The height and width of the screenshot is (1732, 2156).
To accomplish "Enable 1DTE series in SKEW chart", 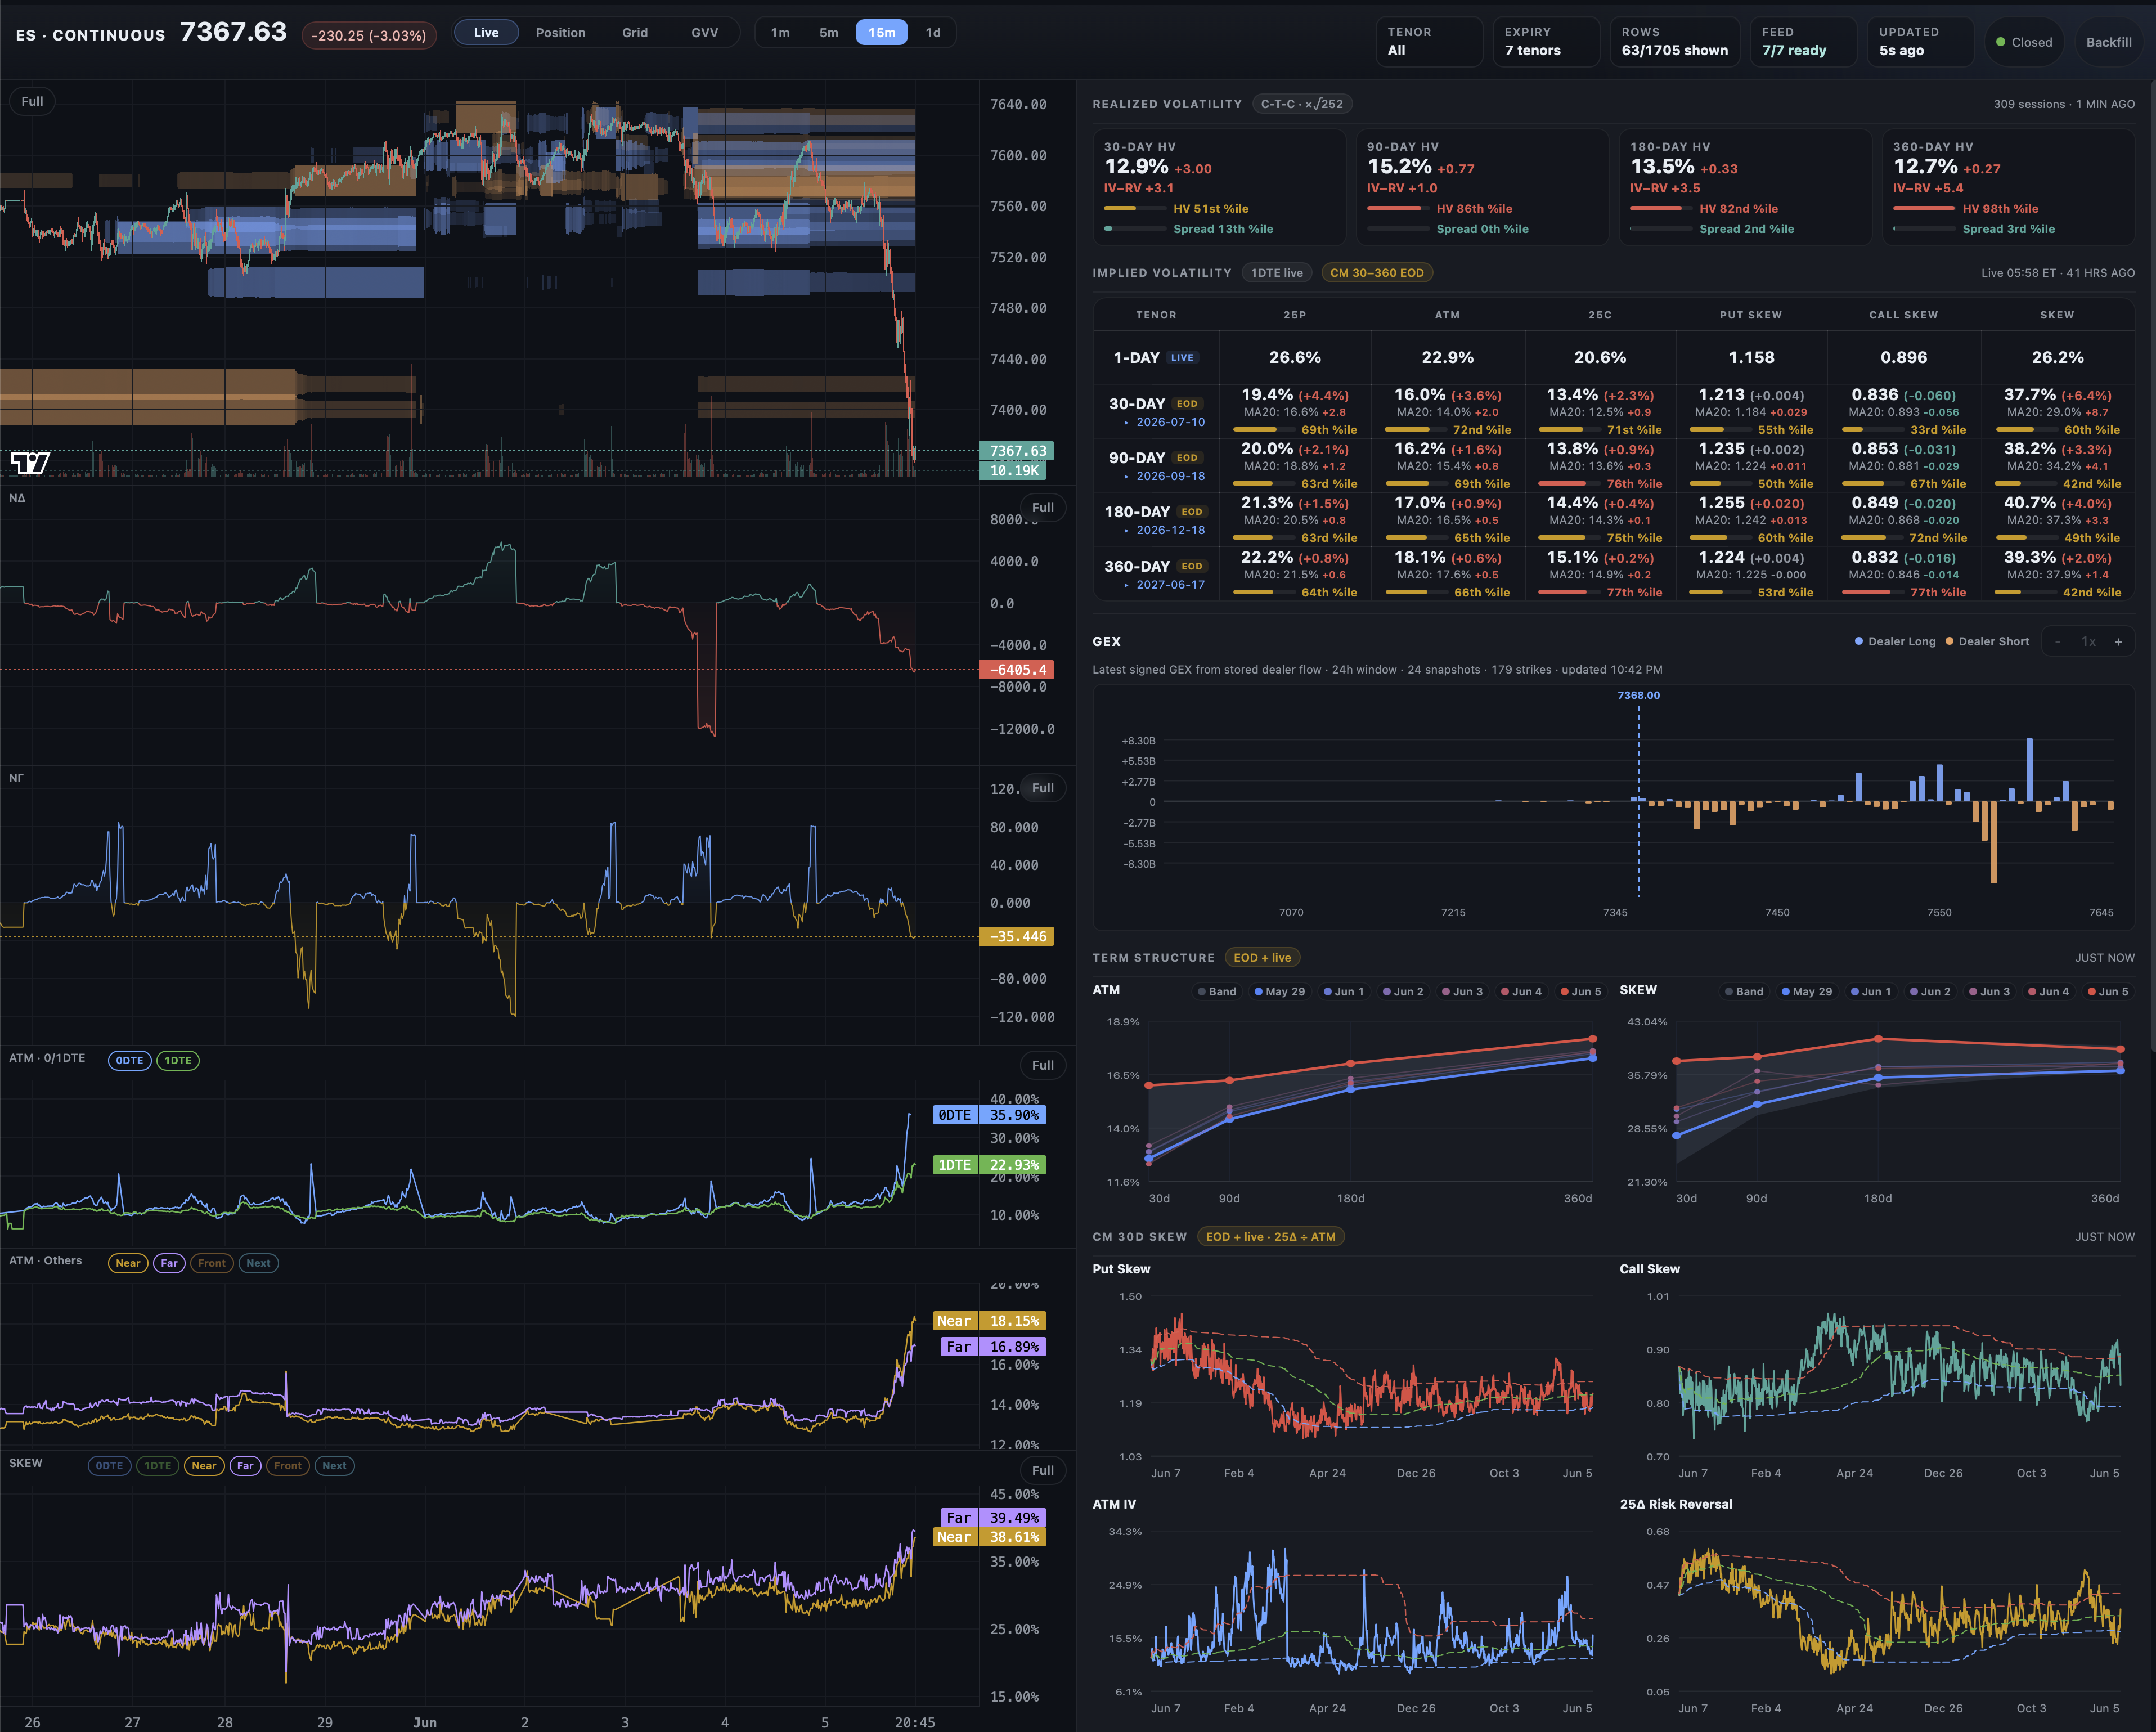I will pyautogui.click(x=158, y=1466).
